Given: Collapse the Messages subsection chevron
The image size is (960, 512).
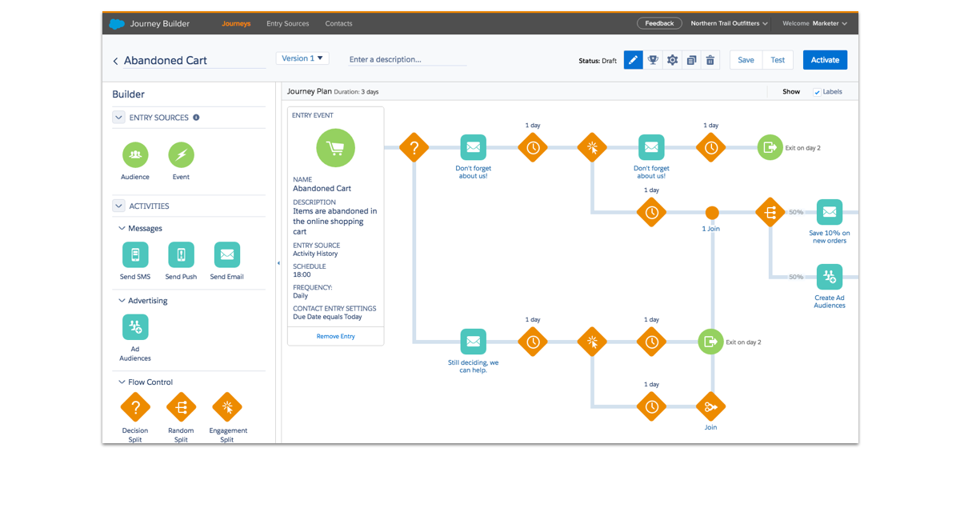Looking at the screenshot, I should (x=122, y=229).
